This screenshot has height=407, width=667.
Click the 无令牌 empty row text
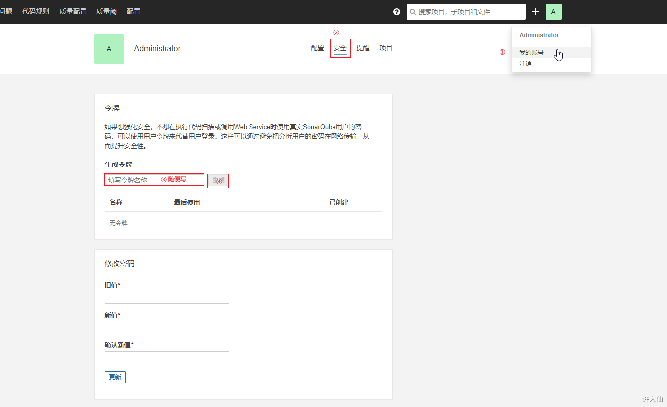tap(119, 223)
